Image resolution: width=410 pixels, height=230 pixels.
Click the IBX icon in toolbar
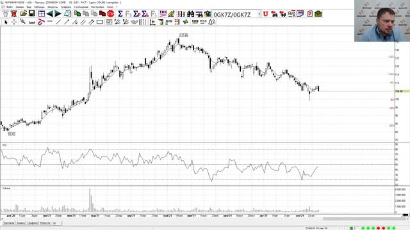tap(163, 13)
